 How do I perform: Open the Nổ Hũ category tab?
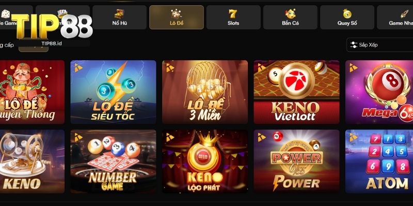click(119, 18)
